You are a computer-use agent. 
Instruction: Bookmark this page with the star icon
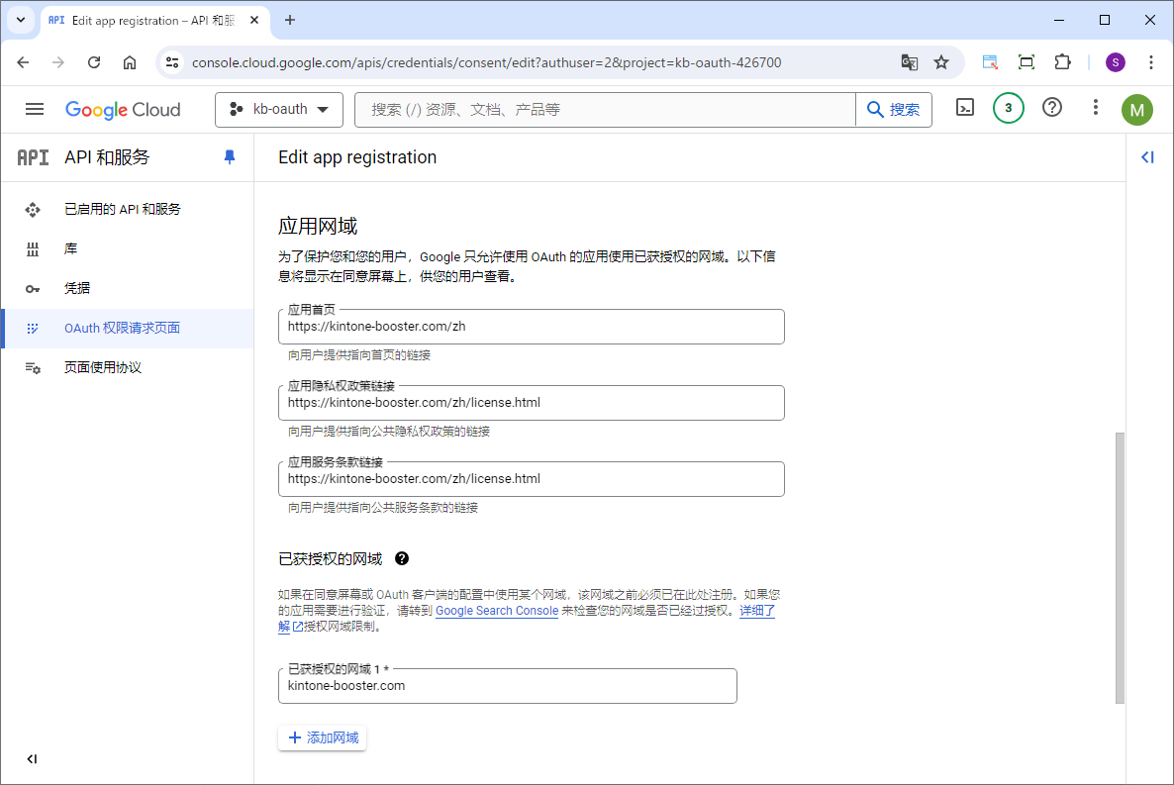click(941, 62)
